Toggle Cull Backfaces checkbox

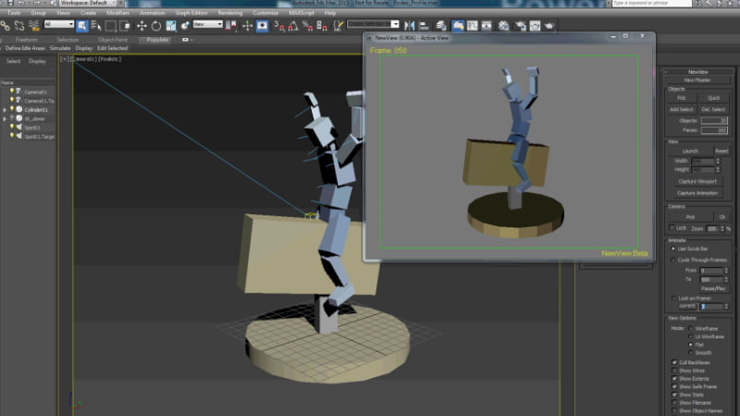coord(672,361)
